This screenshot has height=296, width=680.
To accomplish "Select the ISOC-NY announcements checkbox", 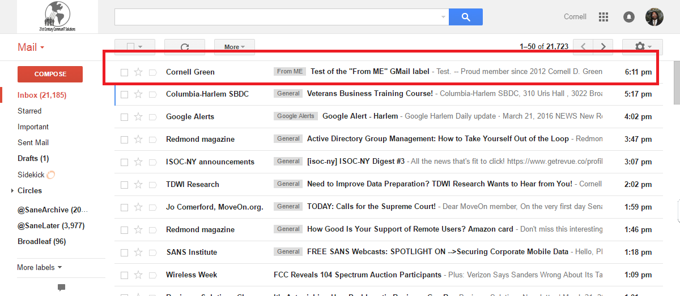I will click(124, 162).
